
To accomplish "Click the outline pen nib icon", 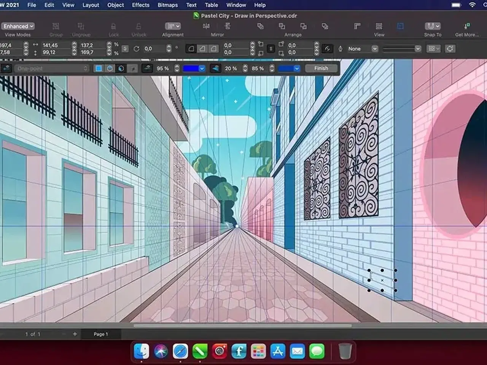I will (x=341, y=49).
